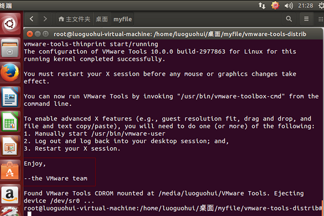Go back in the file manager
The height and width of the screenshot is (216, 324).
31,19
